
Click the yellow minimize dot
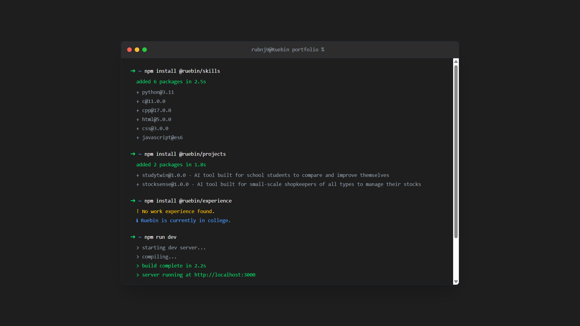[137, 50]
